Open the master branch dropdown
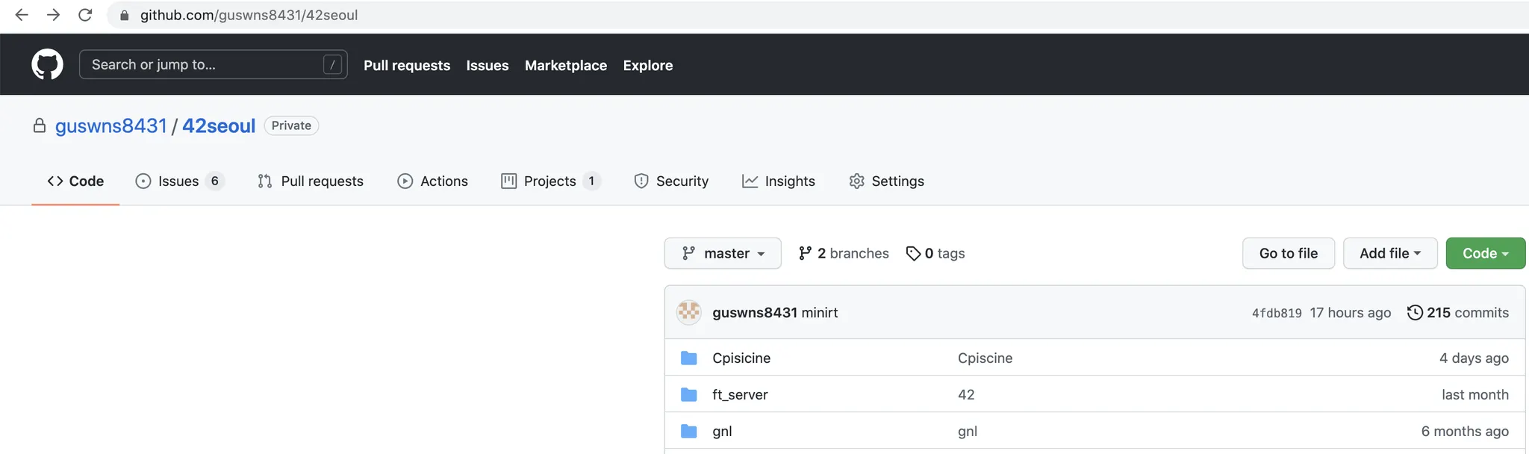 pyautogui.click(x=722, y=254)
